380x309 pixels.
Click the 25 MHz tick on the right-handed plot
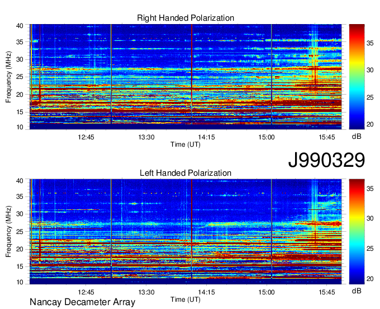[20, 77]
